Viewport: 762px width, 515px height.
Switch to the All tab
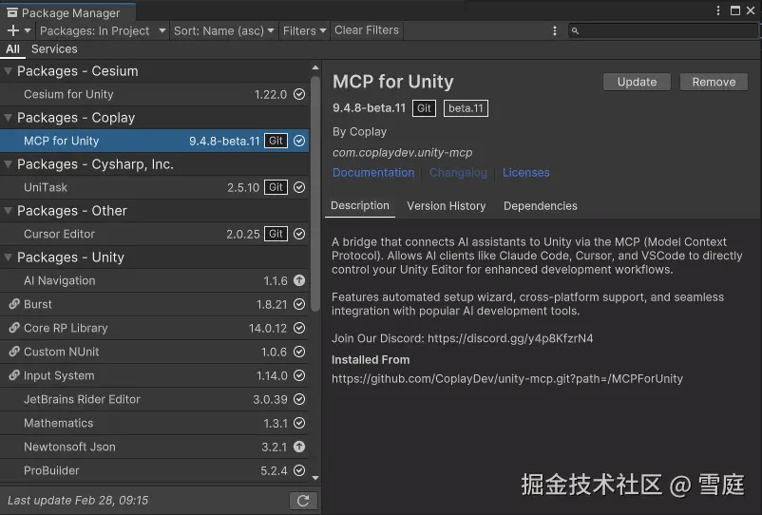12,49
